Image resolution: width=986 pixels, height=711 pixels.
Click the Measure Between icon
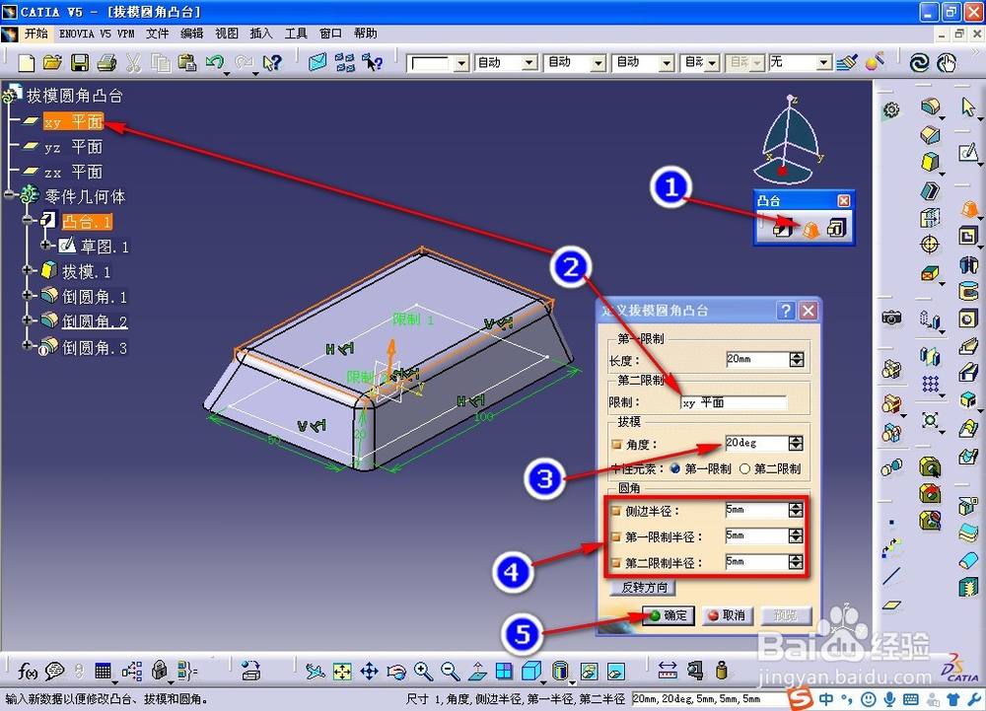668,671
